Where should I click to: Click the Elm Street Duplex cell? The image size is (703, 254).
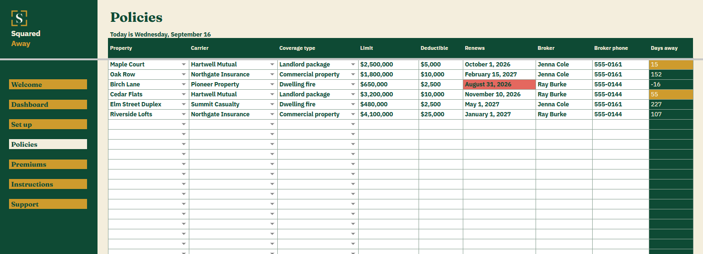coord(148,104)
